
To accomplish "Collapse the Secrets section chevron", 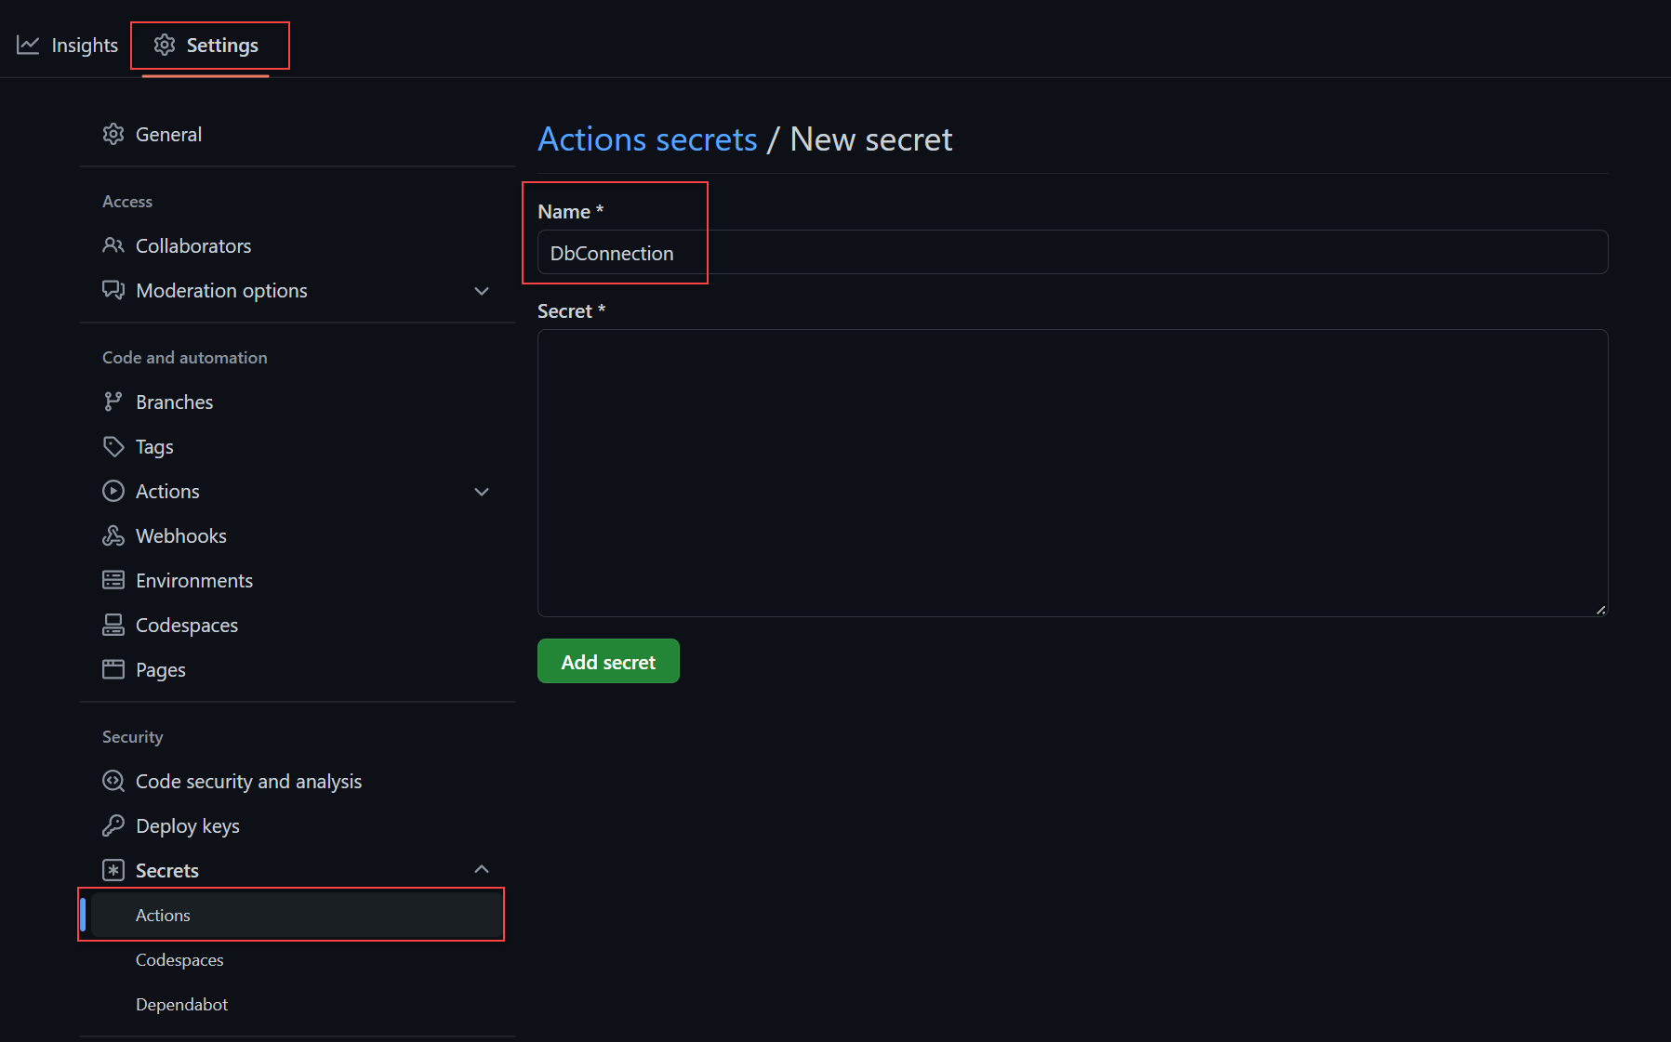I will pyautogui.click(x=482, y=869).
